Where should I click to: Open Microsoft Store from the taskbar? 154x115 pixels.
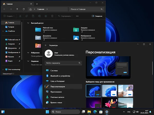point(101,112)
